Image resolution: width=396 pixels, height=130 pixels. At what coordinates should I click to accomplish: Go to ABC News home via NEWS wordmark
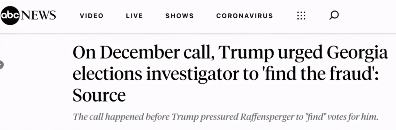point(38,15)
